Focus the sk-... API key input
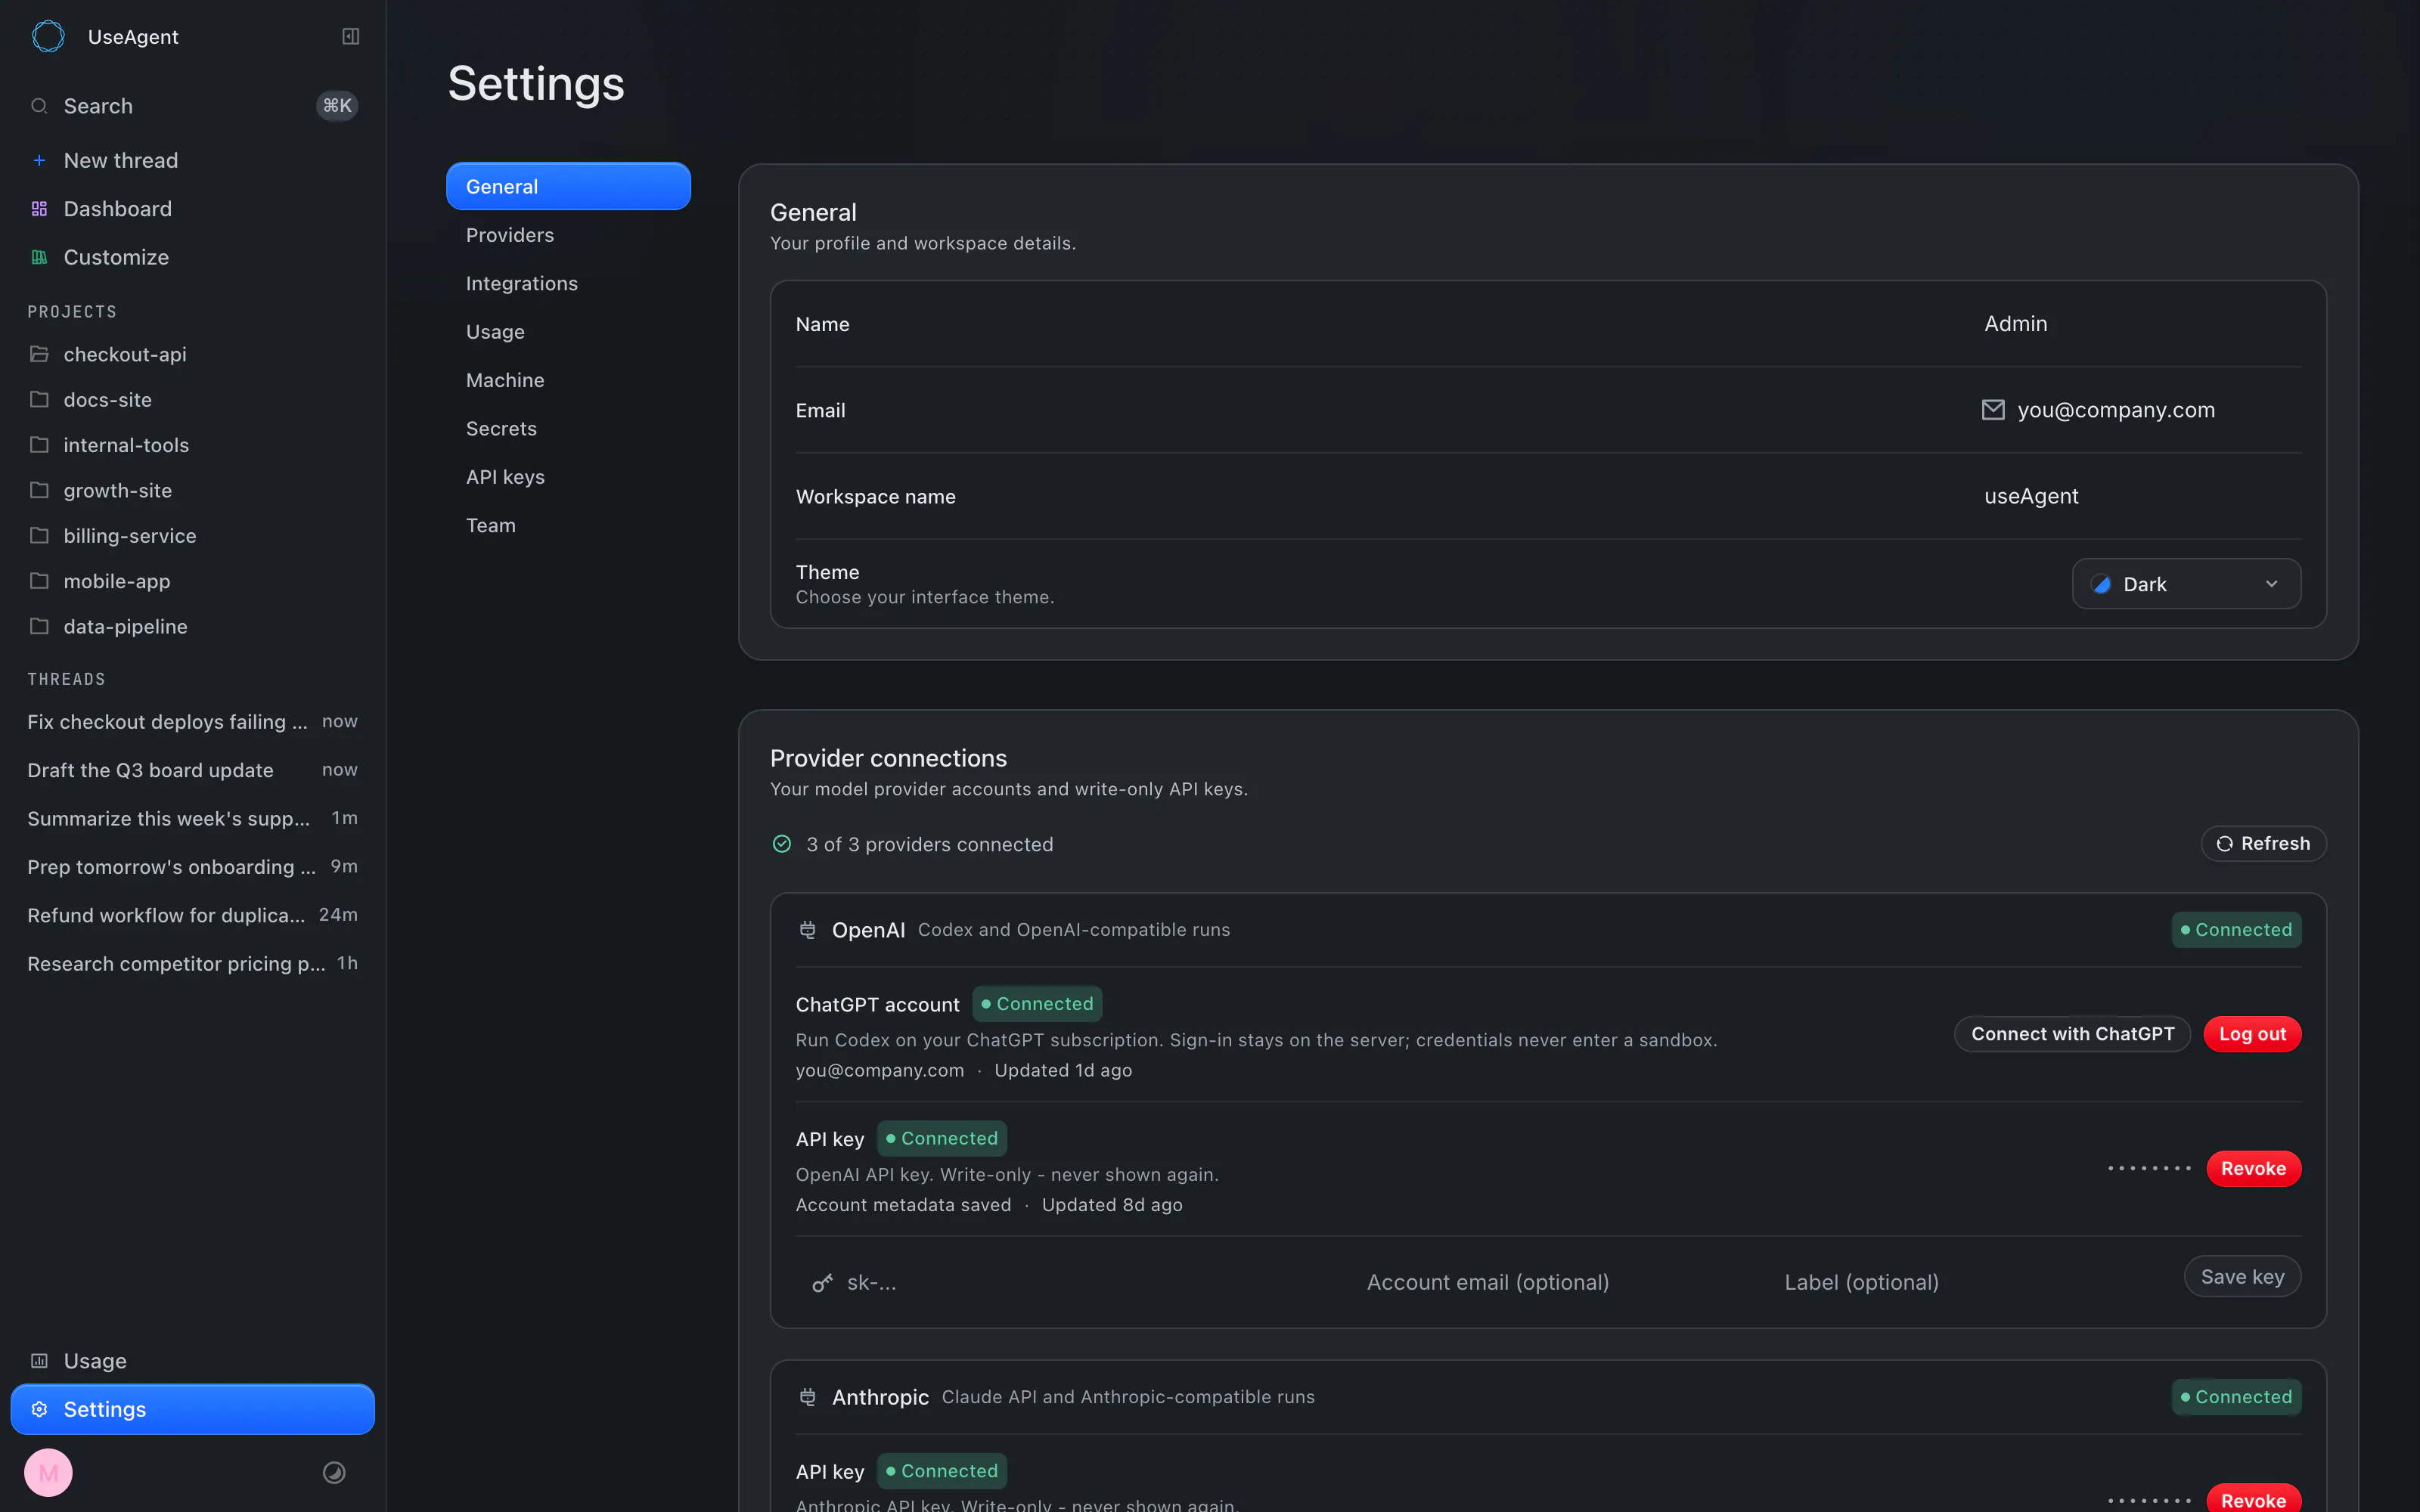Screen dimensions: 2420x1512 tap(1070, 1283)
